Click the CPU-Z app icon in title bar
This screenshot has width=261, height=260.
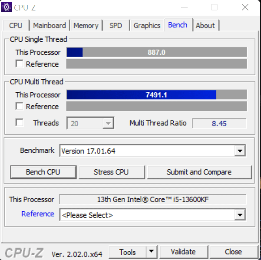[7, 7]
